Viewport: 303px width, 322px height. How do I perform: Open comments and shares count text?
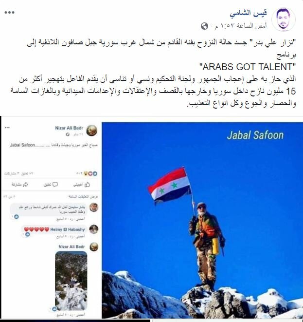[18, 174]
